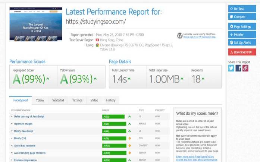Click the site screenshot thumbnail
Viewport: 260px width, 162px height.
(36, 25)
